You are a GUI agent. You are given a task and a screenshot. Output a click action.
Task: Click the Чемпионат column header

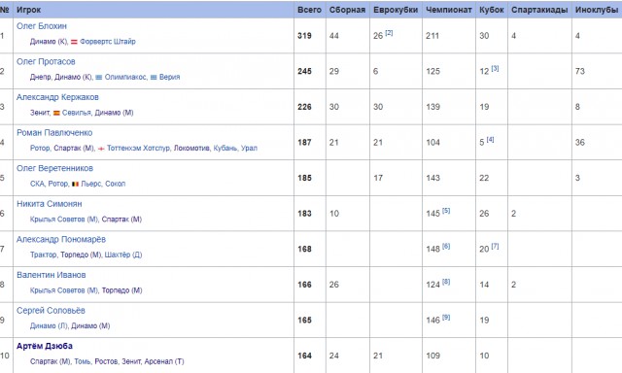tap(449, 10)
